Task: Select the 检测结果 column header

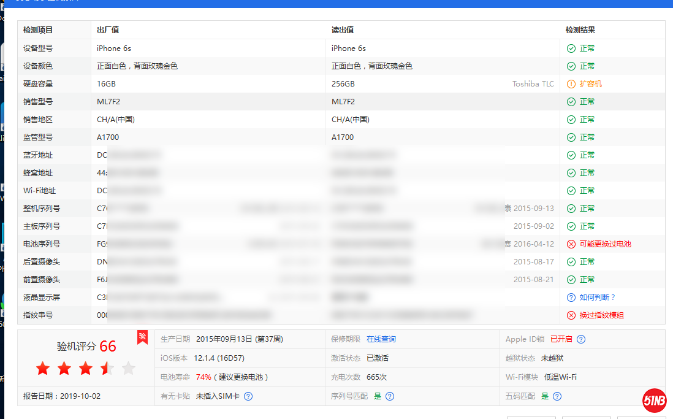Action: coord(580,29)
